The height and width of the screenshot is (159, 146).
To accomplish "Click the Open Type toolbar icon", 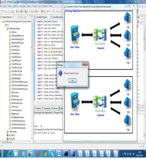I will tap(42, 11).
